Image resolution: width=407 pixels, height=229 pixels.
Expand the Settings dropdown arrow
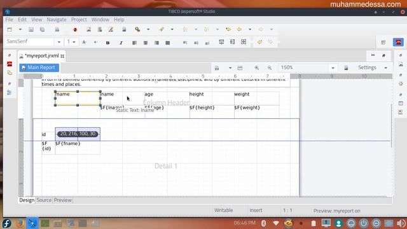386,68
